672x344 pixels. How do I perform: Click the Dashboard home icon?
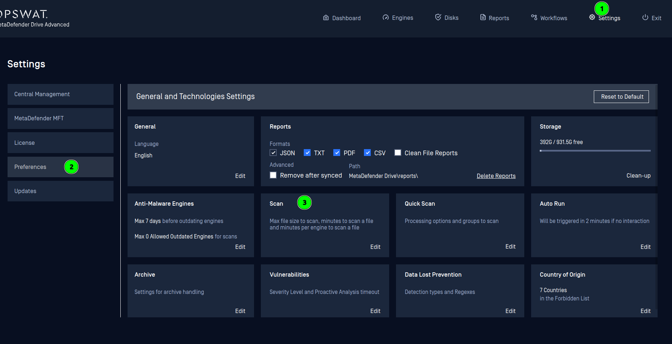tap(326, 18)
